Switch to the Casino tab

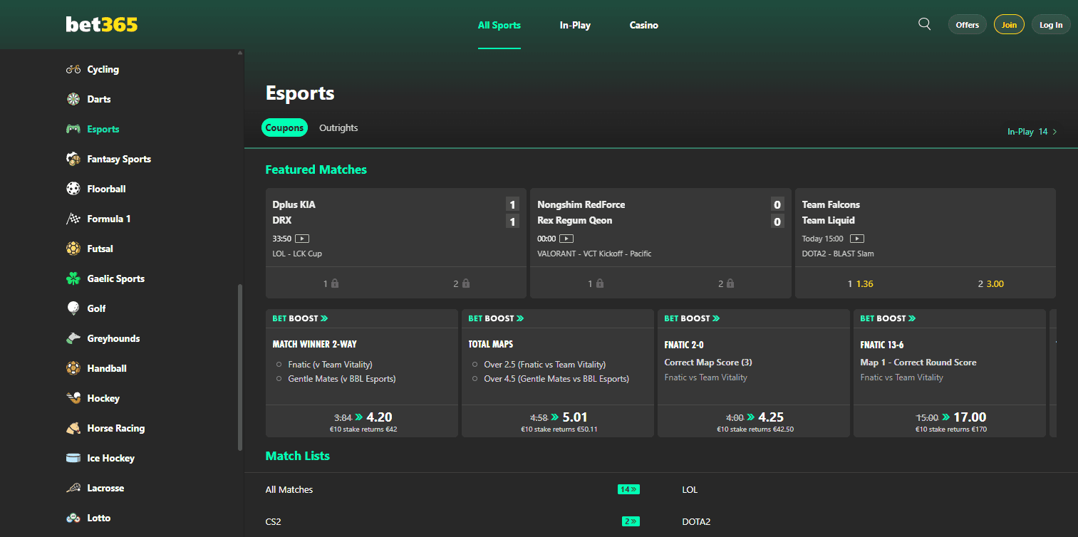click(643, 25)
